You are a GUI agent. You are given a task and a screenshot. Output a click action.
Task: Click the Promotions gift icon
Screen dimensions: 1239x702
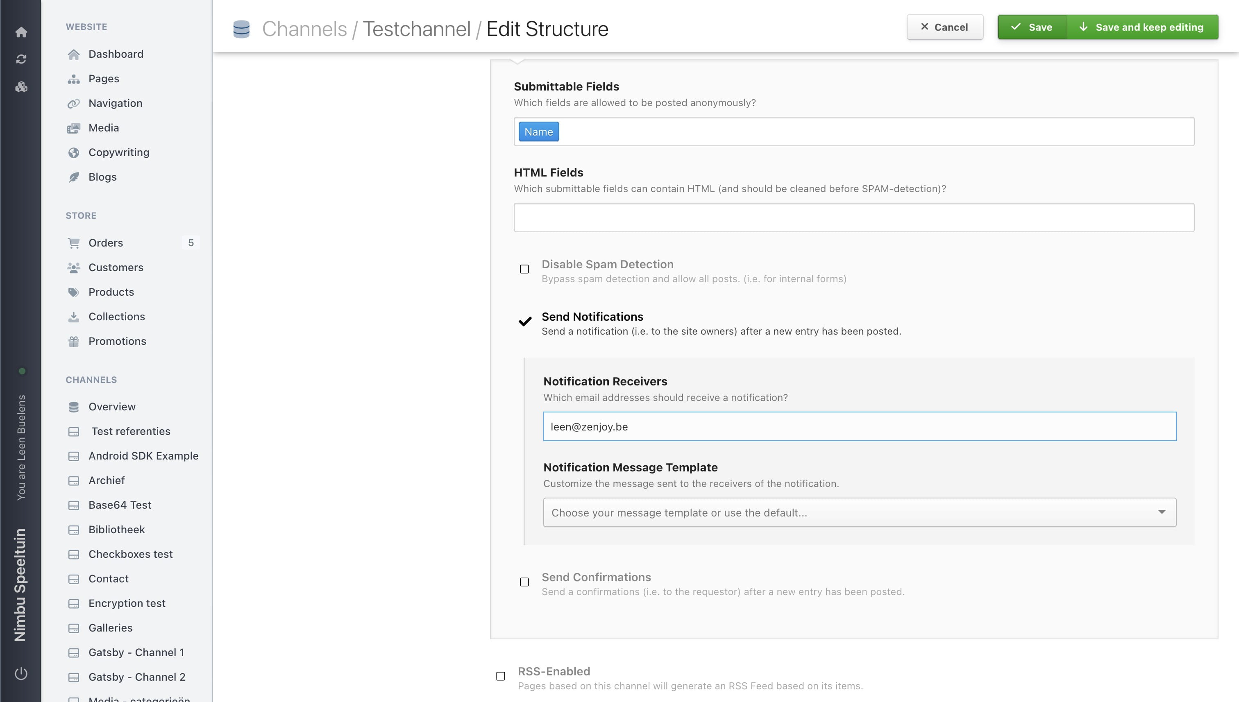pyautogui.click(x=74, y=341)
